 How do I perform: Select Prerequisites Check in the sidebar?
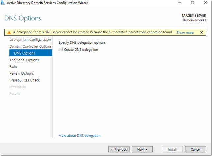[x=24, y=80]
